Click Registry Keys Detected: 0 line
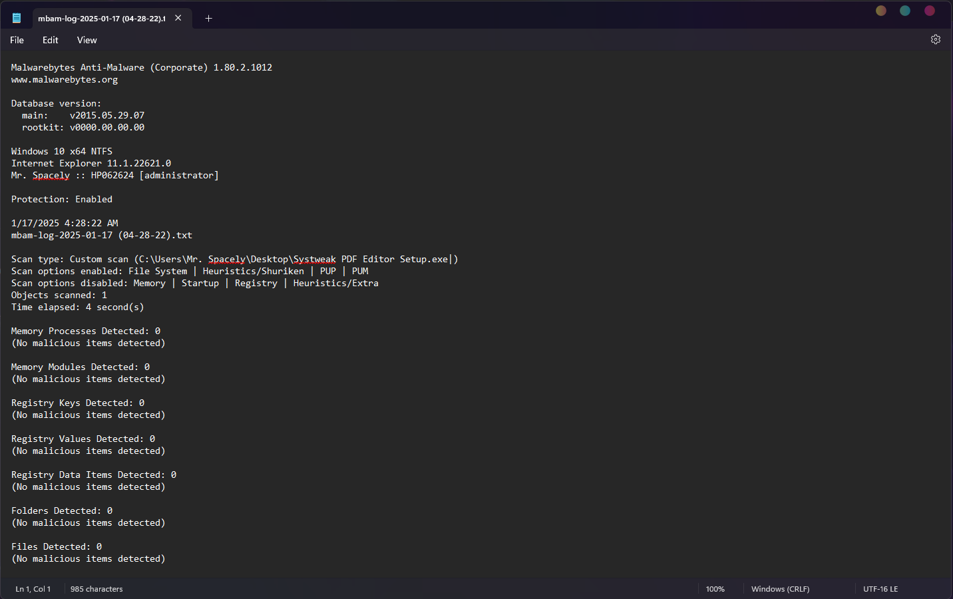The image size is (953, 599). click(x=78, y=403)
